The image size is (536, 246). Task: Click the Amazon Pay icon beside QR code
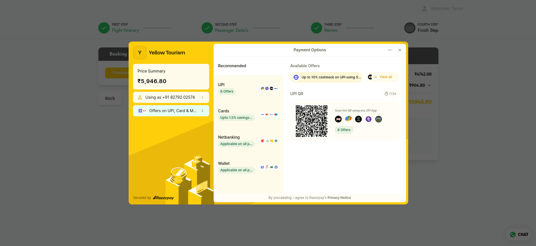tap(379, 119)
